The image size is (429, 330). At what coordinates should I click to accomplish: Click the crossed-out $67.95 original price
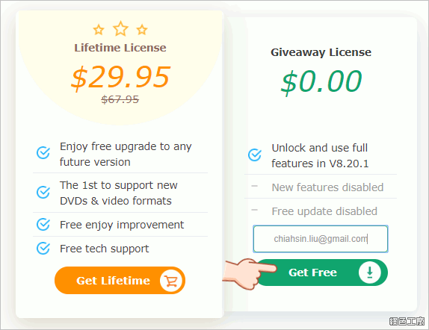(x=120, y=99)
